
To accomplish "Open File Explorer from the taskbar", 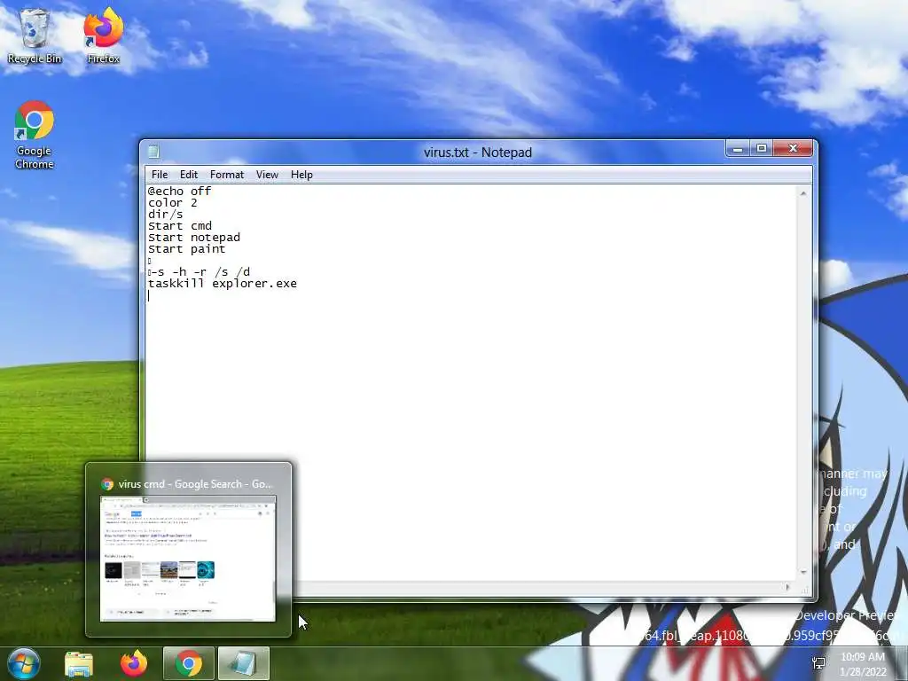I will pyautogui.click(x=79, y=663).
